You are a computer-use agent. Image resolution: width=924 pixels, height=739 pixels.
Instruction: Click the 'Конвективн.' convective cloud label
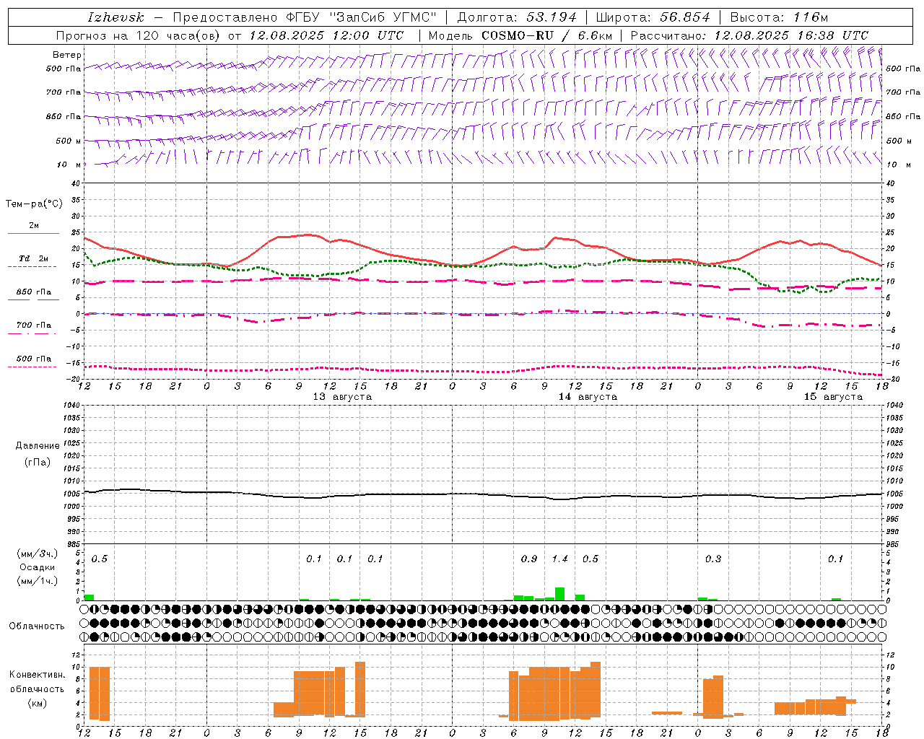(x=37, y=675)
